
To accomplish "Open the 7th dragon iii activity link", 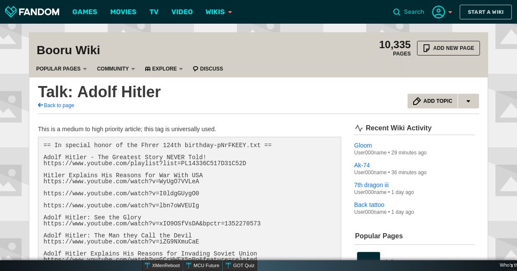I will coord(371,185).
